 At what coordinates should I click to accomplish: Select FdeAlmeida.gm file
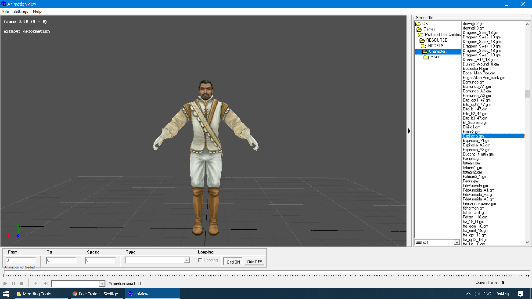(475, 186)
